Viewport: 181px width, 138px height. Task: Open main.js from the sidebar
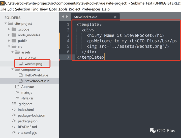[27, 93]
